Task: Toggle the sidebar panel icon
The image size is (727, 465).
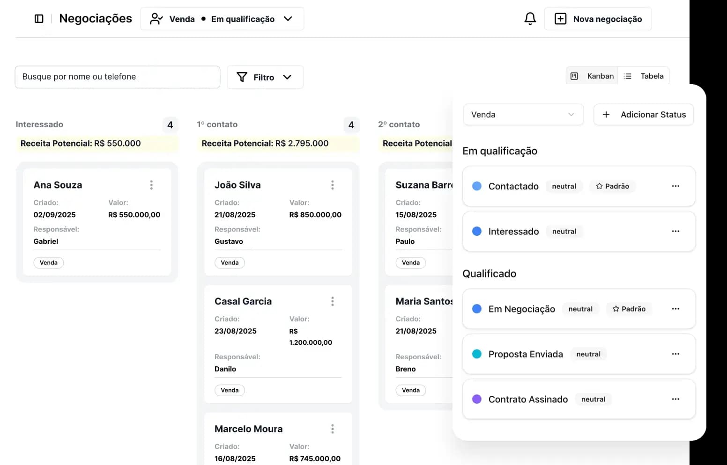Action: tap(39, 19)
